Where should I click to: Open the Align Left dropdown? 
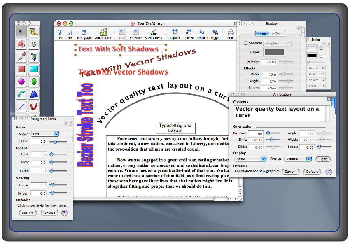45,134
